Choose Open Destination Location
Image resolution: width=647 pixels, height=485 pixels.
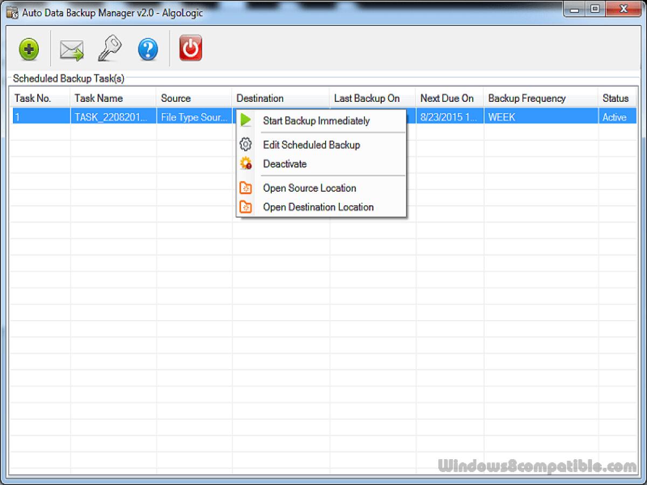pos(318,207)
